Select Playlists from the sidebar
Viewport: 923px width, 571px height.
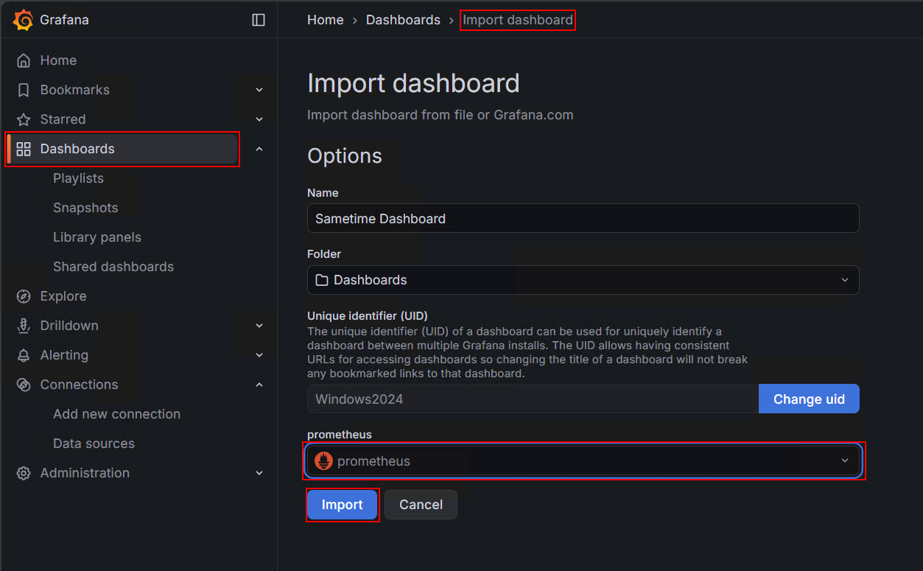79,178
